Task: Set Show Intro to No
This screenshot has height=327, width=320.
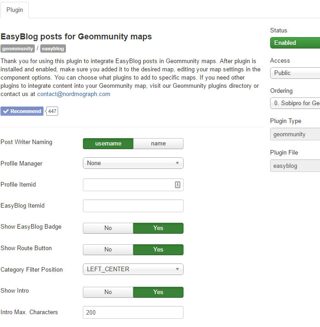Action: coord(108,292)
